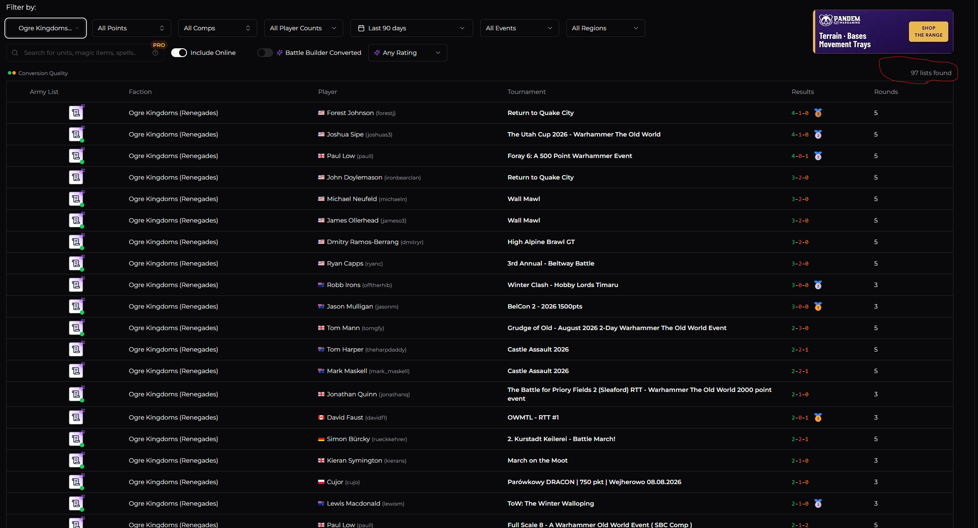The width and height of the screenshot is (978, 528).
Task: Open army list icon for Lewis Macdonald
Action: [76, 503]
